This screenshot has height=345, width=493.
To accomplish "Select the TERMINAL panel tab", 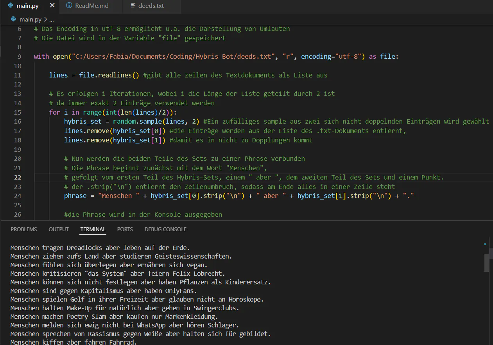I will tap(93, 229).
